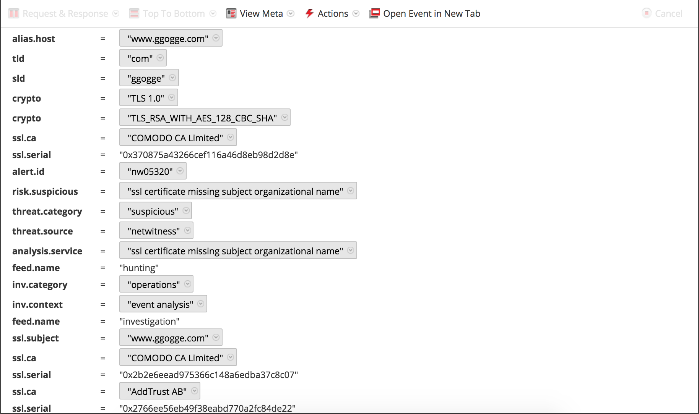Open dropdown on inv.category value operations
Viewport: 699px width, 414px height.
187,284
